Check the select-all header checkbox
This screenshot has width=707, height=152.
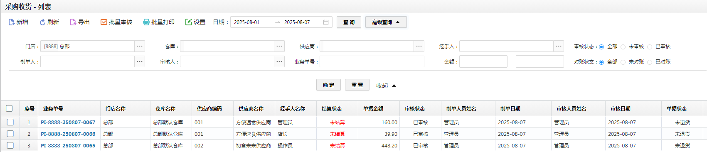pyautogui.click(x=9, y=108)
